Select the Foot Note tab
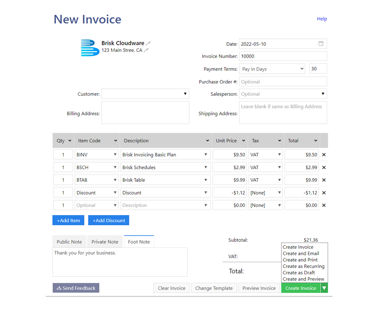 (x=139, y=242)
